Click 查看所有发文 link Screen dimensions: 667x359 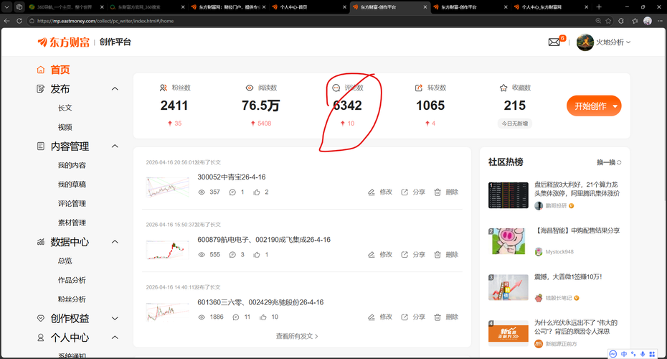click(x=297, y=336)
